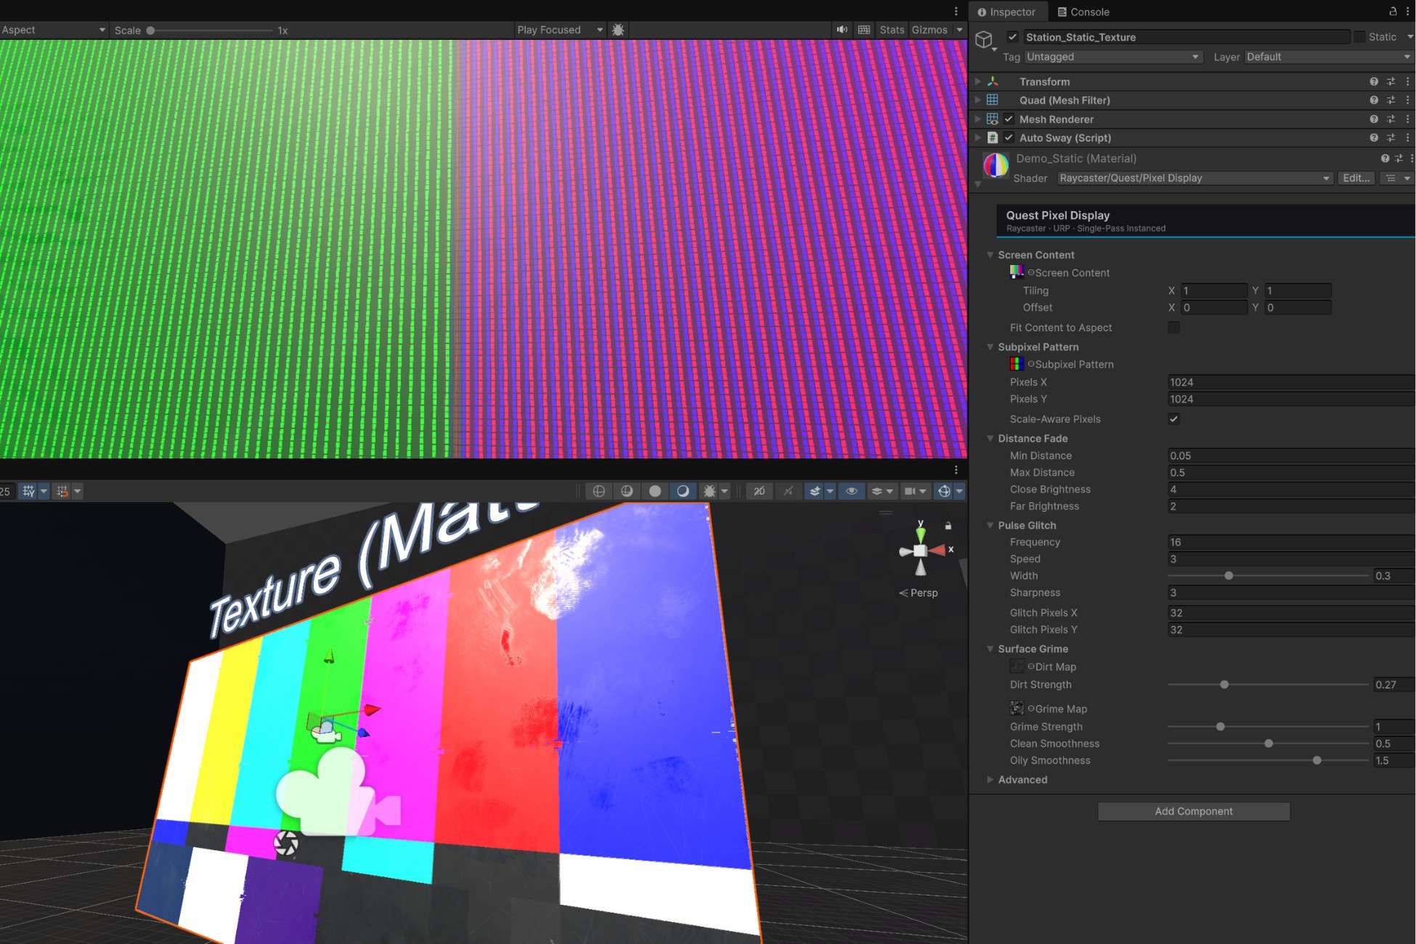Open the Shader dropdown Raycaster/Quest/Pixel Display
This screenshot has width=1416, height=944.
click(1195, 178)
